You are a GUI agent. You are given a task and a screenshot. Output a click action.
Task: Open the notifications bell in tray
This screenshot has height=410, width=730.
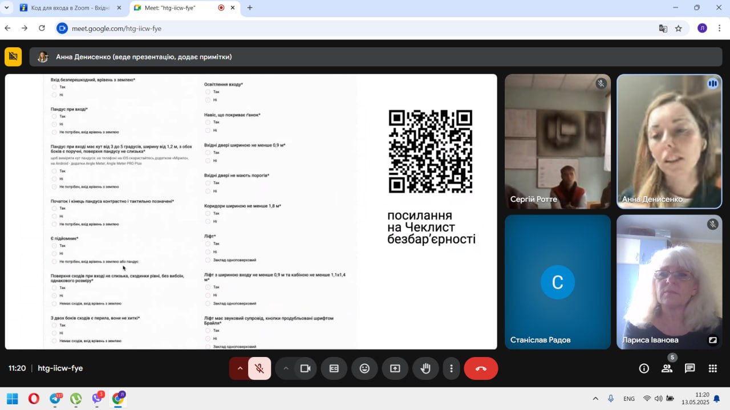[x=717, y=399]
